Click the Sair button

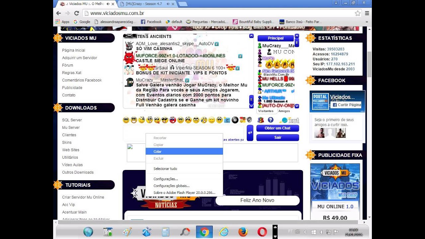coord(278,137)
